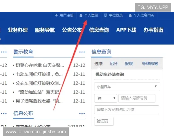Switch to the 报废 query tab
174x139 pixels.
click(129, 64)
